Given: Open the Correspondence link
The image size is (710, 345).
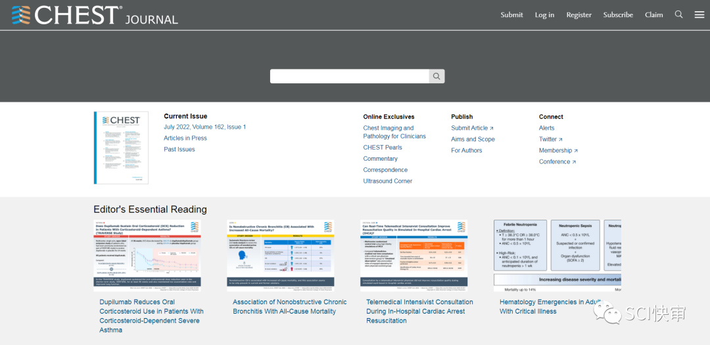Looking at the screenshot, I should click(385, 171).
